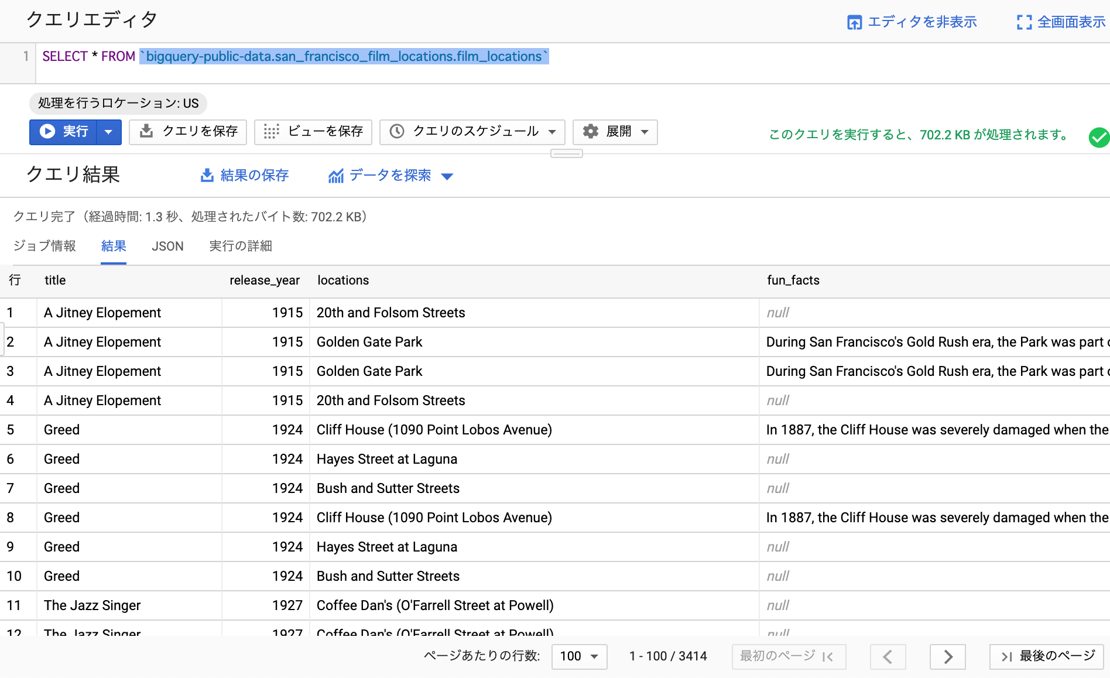
Task: Hide the editor via エディタを非表示
Action: pyautogui.click(x=854, y=22)
